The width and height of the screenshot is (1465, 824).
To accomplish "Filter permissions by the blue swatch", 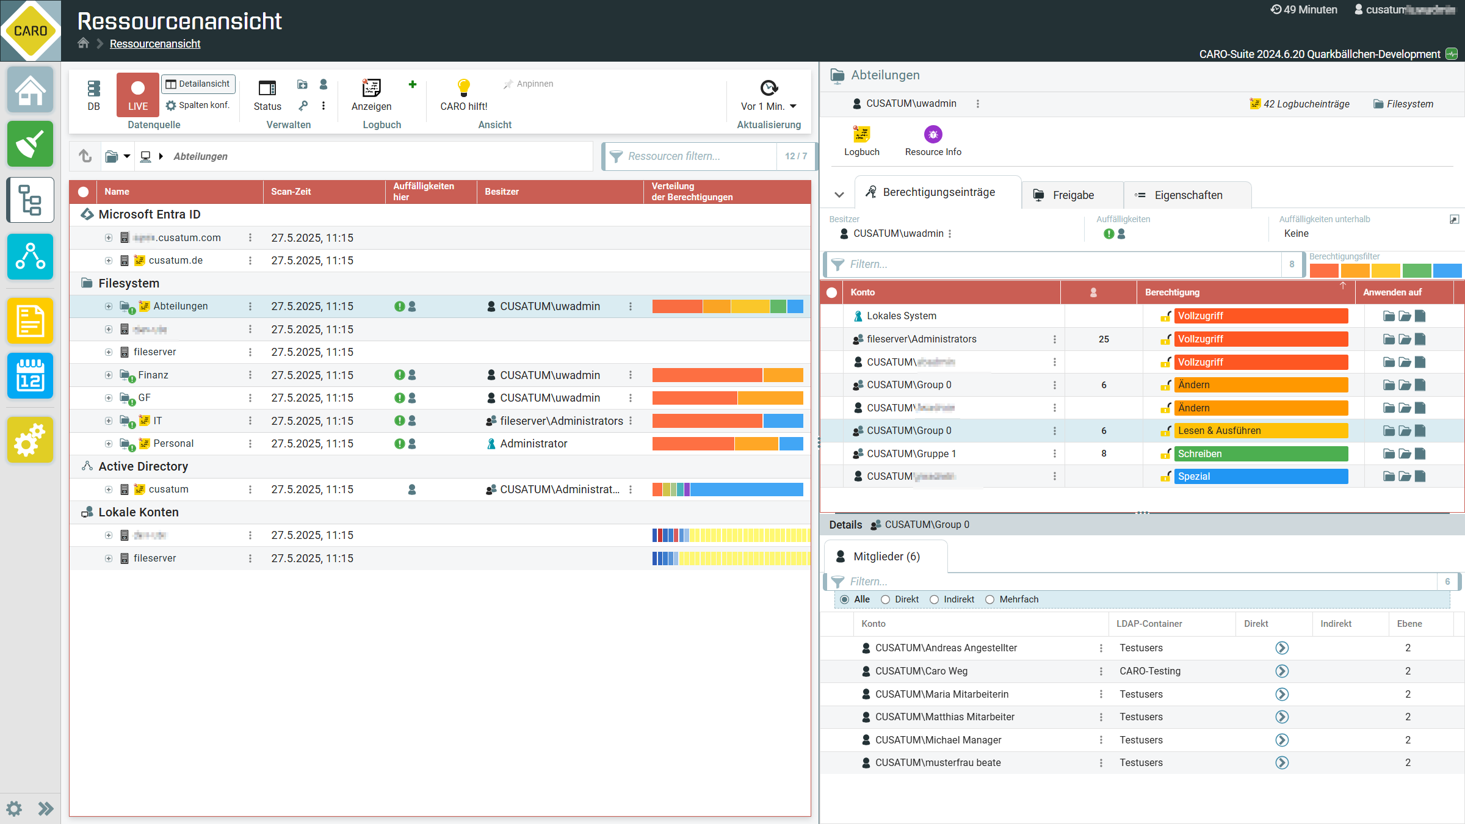I will click(1447, 270).
